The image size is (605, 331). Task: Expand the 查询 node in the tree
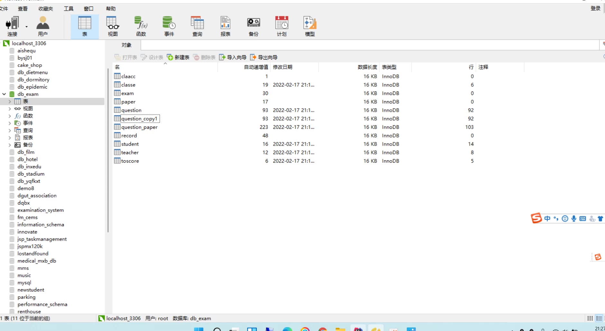[x=10, y=130]
